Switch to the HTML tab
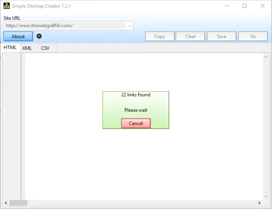272x209 pixels. tap(10, 47)
